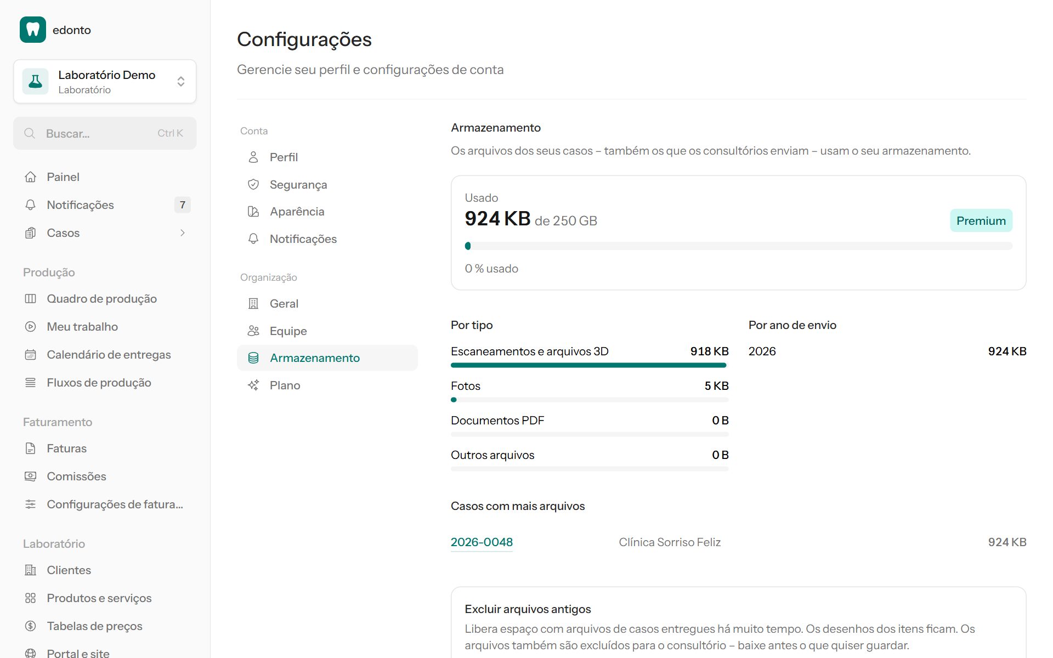Switch to the Geral organization tab

tap(327, 304)
